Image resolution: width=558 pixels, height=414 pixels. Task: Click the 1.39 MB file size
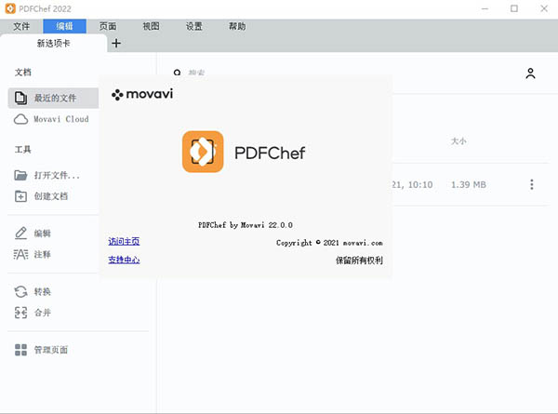pos(469,185)
